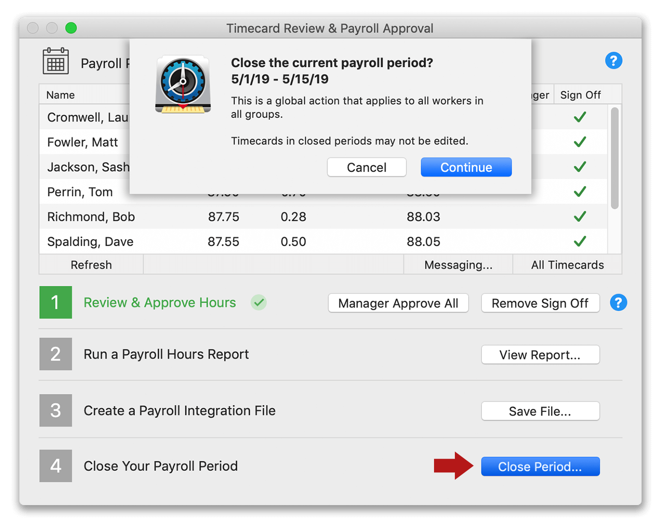658x520 pixels.
Task: Open the payroll hours report via View Report
Action: pos(540,354)
